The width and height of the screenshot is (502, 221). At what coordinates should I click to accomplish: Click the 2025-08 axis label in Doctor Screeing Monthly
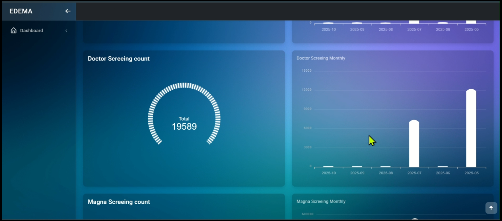[386, 173]
